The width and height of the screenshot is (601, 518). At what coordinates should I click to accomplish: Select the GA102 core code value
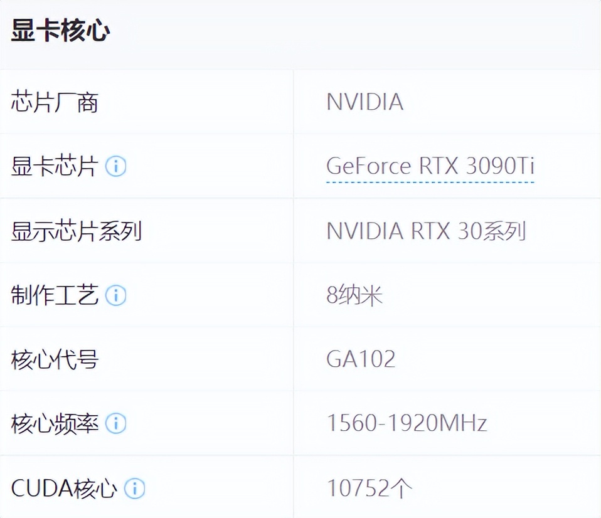pos(361,360)
